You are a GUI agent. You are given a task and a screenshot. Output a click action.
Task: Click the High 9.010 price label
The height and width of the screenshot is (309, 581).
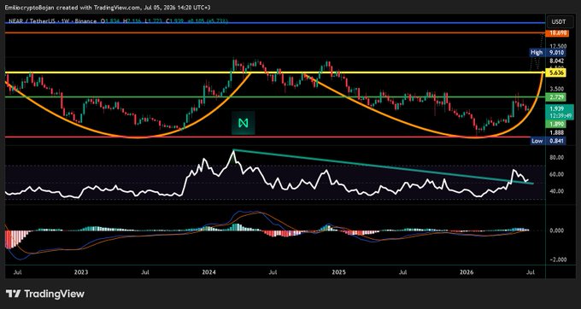(548, 53)
